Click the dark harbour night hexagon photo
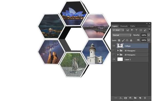Image resolution: width=153 pixels, height=101 pixels. 51,26
